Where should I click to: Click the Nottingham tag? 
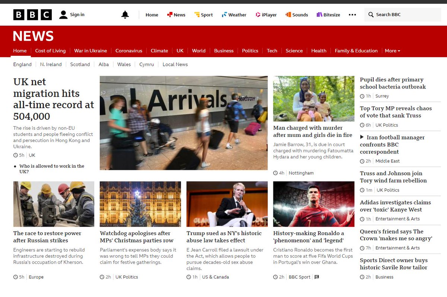click(x=301, y=173)
